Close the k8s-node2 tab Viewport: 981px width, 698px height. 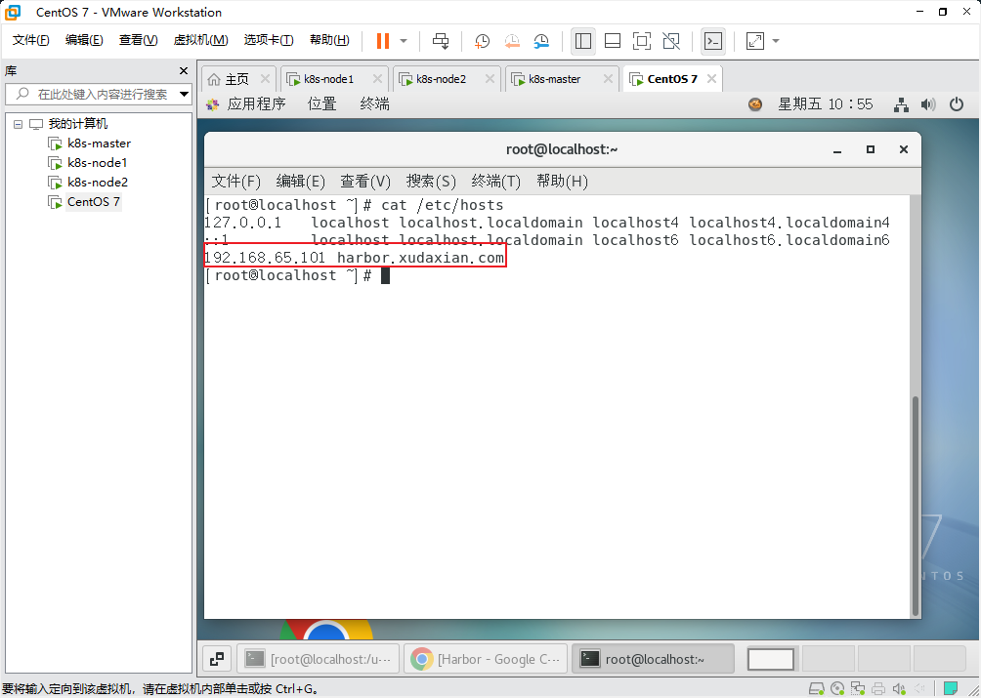tap(490, 79)
